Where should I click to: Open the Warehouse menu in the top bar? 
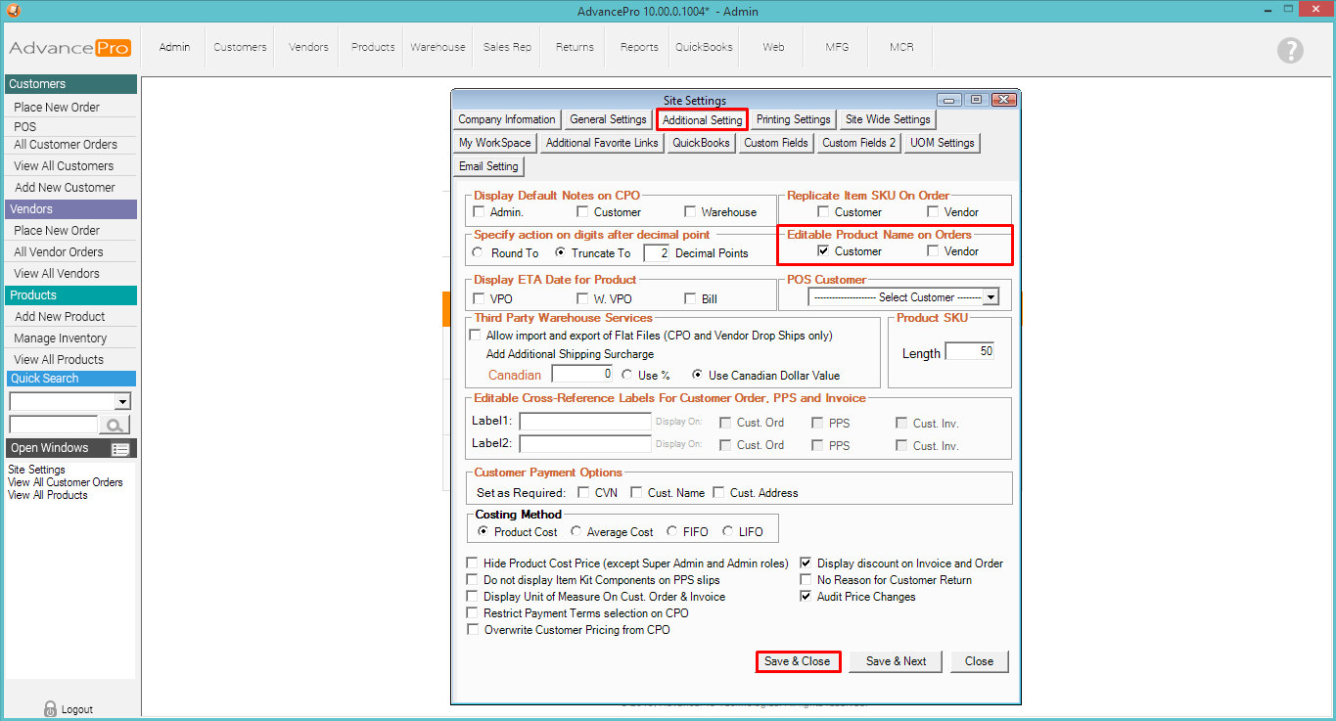pyautogui.click(x=438, y=47)
